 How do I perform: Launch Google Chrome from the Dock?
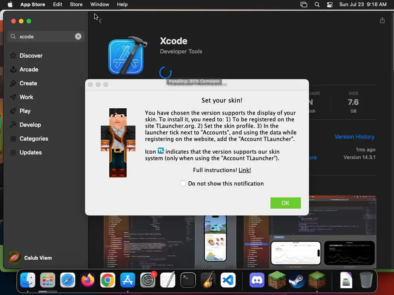[108, 280]
